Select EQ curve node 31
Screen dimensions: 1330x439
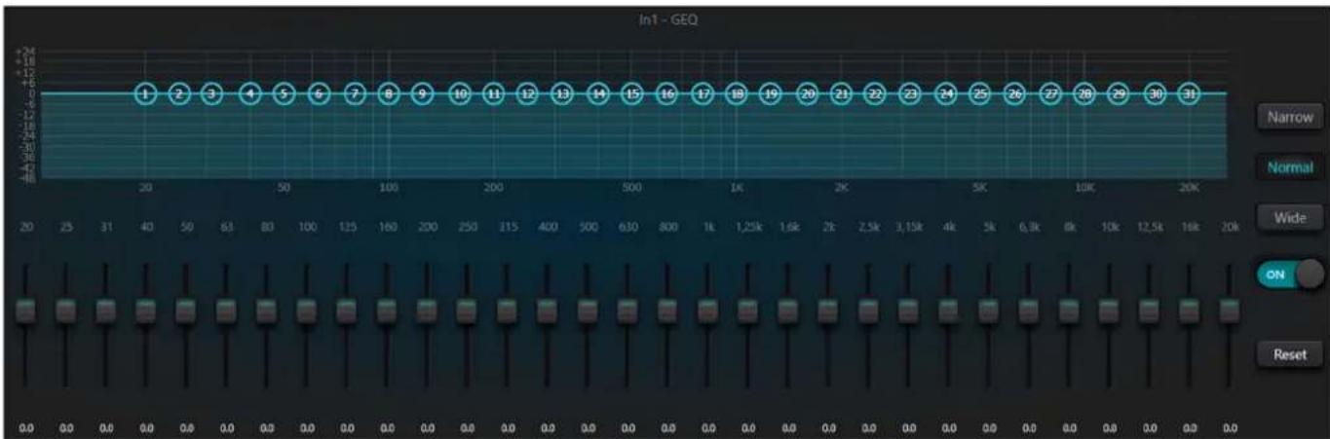pos(1189,94)
